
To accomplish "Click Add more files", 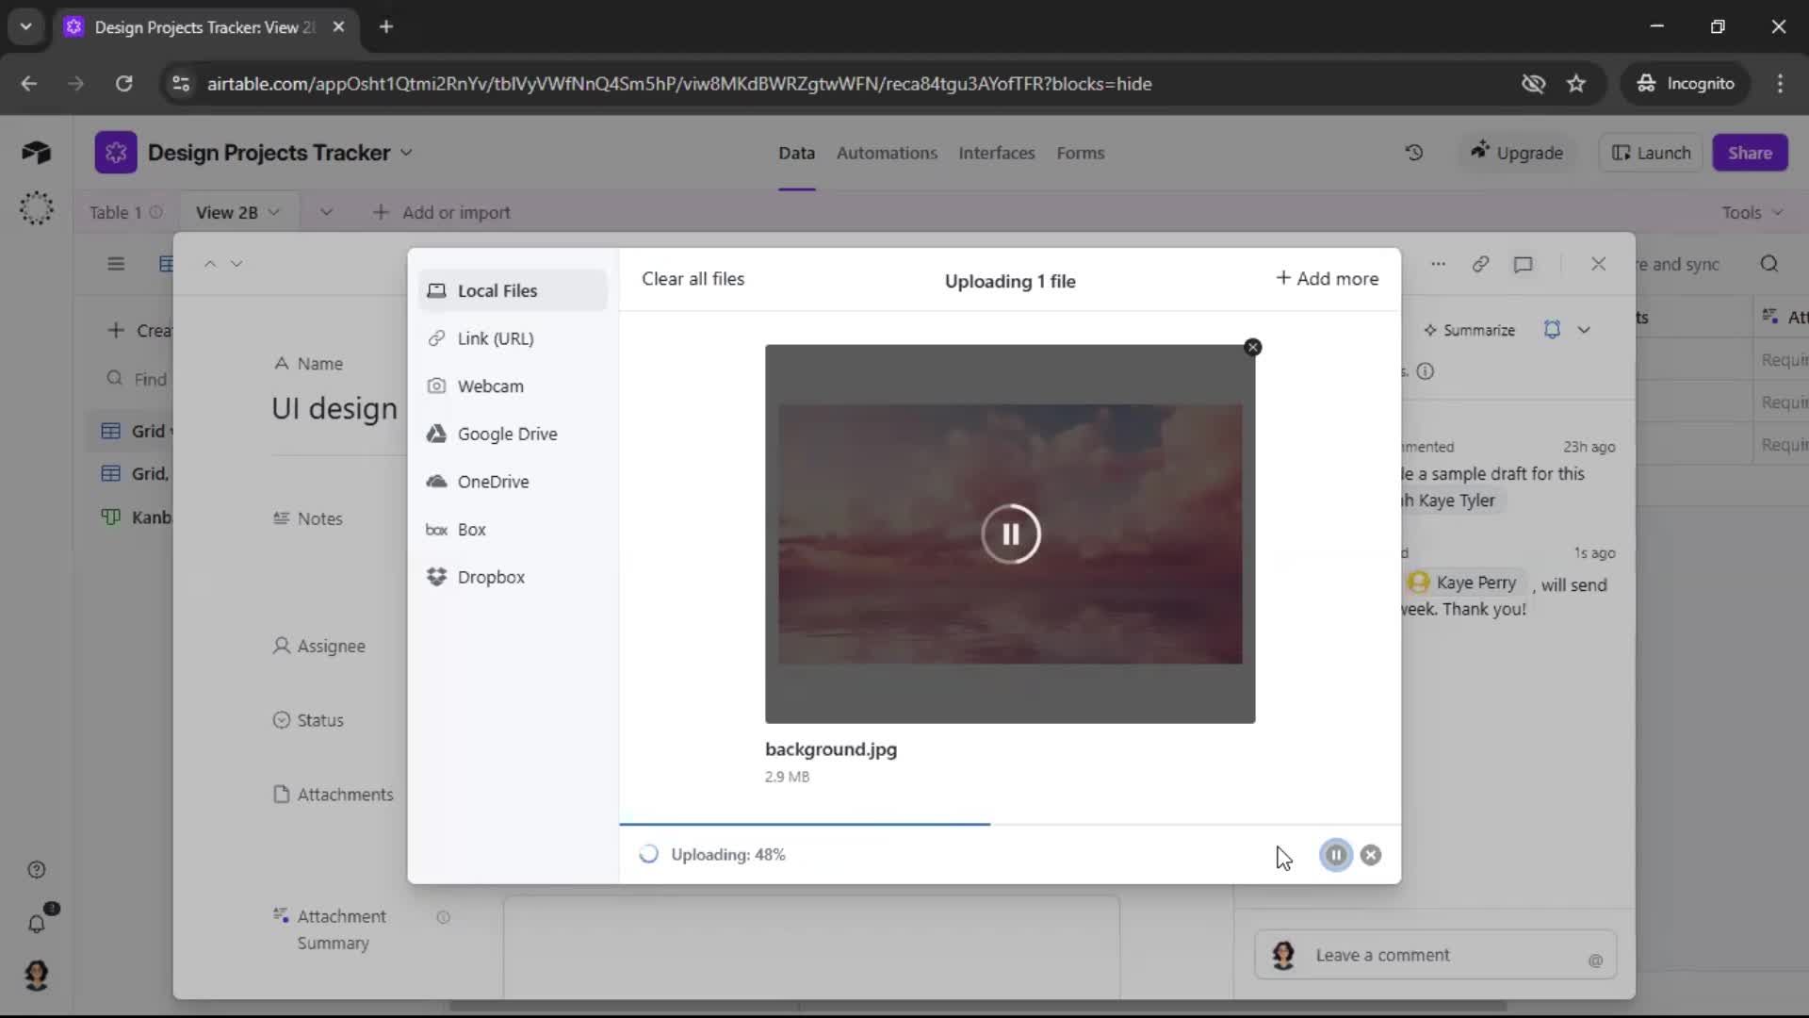I will point(1327,279).
